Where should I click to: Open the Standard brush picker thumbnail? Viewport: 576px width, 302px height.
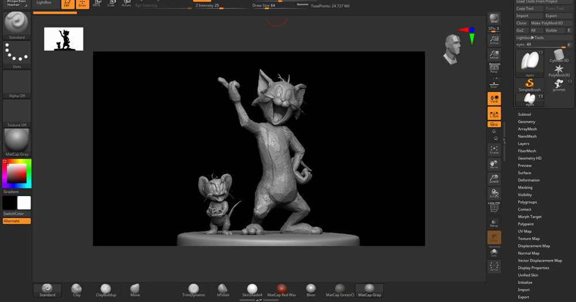17,25
